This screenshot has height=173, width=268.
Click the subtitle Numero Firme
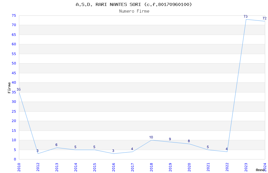tap(134, 11)
